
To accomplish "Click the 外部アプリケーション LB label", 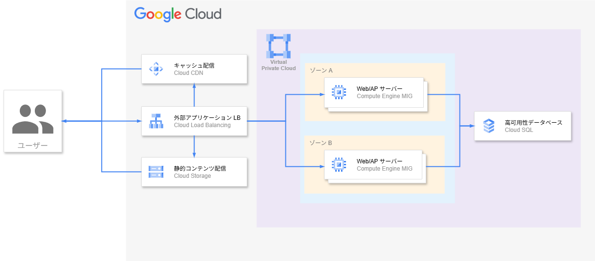I will coord(207,117).
